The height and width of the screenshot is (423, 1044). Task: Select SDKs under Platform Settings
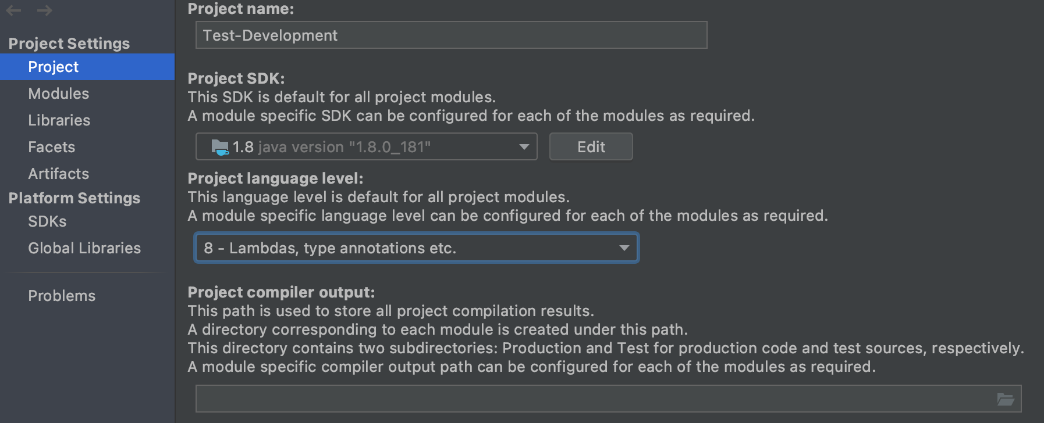point(47,221)
